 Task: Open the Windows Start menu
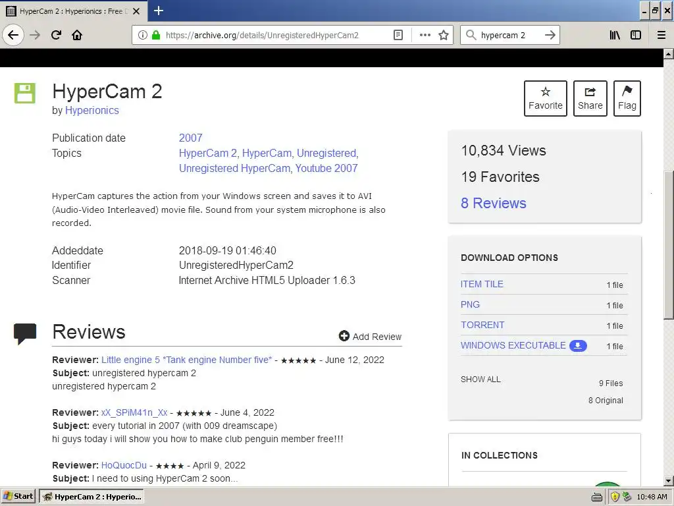(18, 497)
